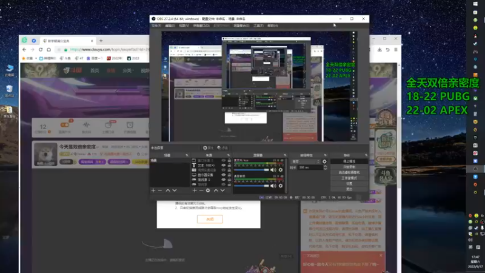Image resolution: width=485 pixels, height=273 pixels.
Task: Open the 编辑(E) menu in OBS
Action: pyautogui.click(x=170, y=25)
